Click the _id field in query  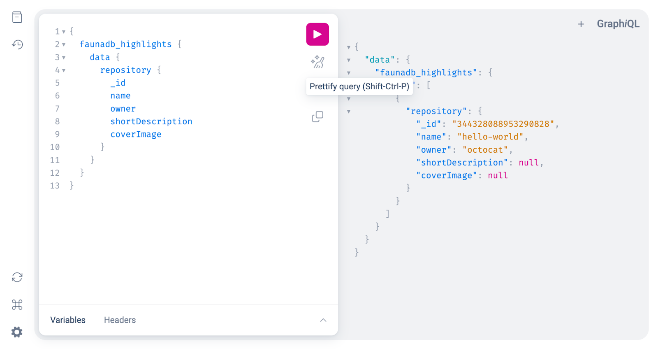point(118,83)
